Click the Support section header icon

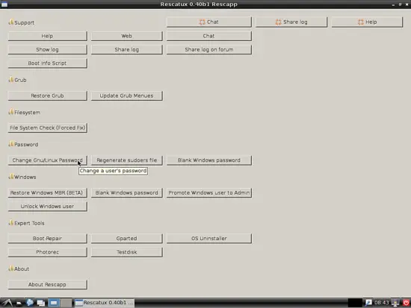(x=10, y=22)
